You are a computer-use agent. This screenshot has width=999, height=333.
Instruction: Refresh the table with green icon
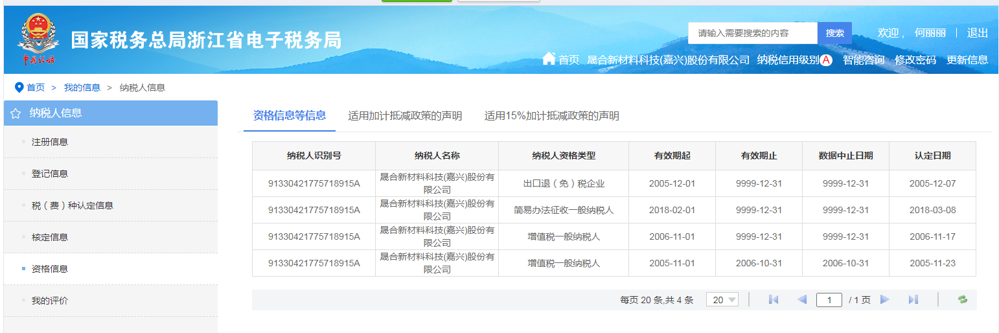coord(963,299)
